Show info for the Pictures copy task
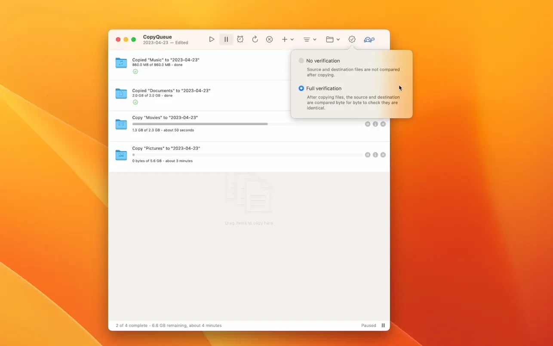 tap(375, 155)
